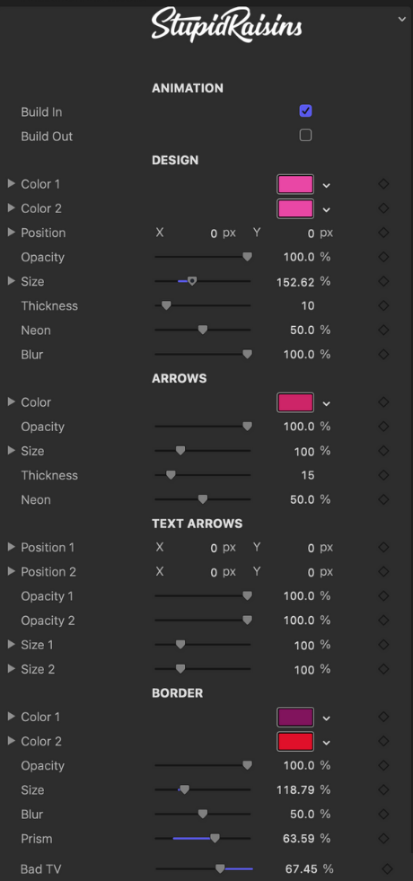Click keyframe diamond for Position 2
The height and width of the screenshot is (881, 413).
(x=383, y=571)
